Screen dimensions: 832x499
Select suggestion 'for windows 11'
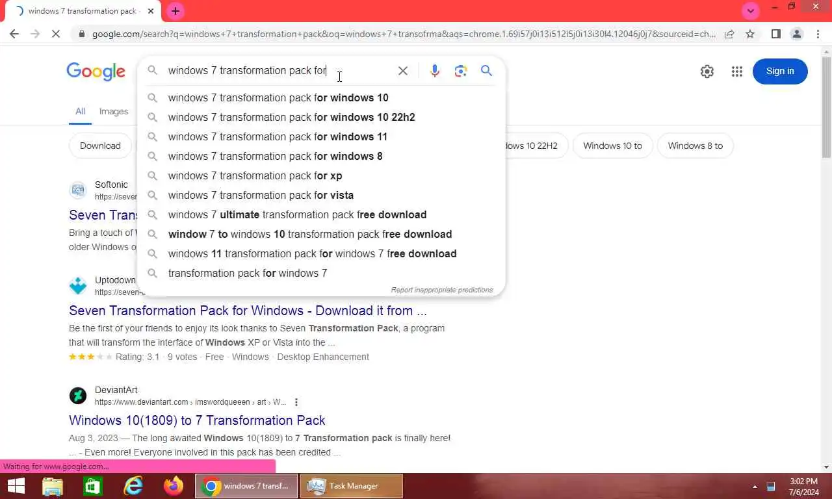pos(321,136)
